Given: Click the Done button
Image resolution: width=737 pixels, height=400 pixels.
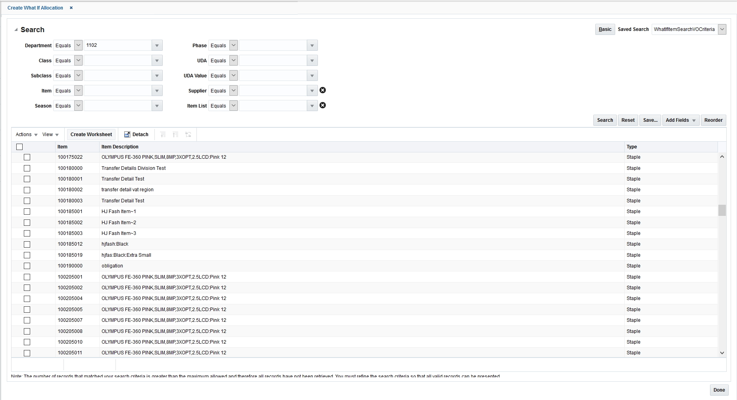Looking at the screenshot, I should [719, 390].
